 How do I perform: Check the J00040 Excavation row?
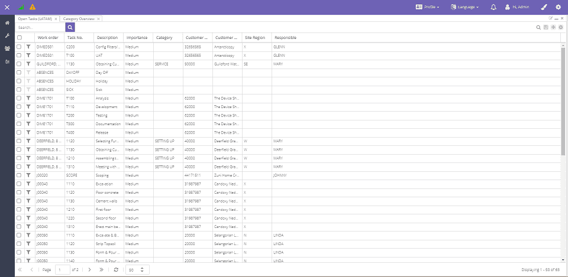coord(19,184)
